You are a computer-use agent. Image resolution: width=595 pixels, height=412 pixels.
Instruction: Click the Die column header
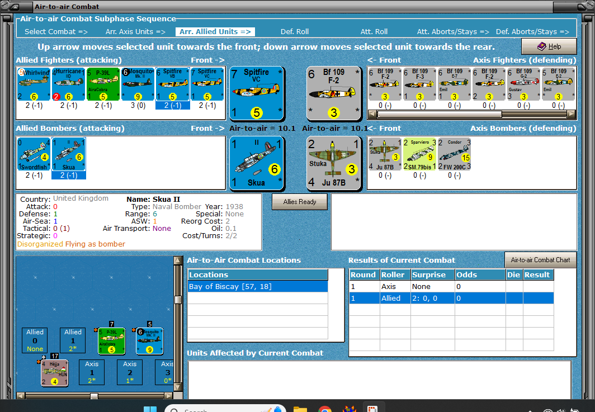(514, 274)
